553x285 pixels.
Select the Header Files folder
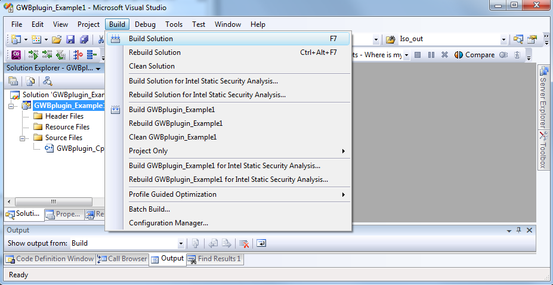point(58,116)
